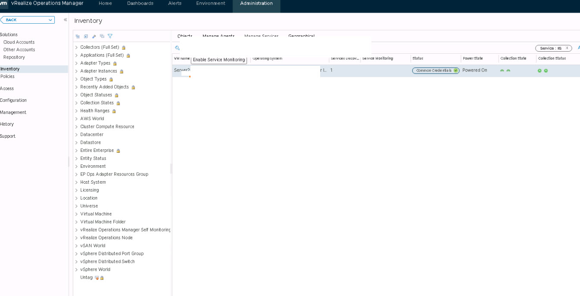
Task: Expand the vSphere World tree node
Action: (x=76, y=270)
